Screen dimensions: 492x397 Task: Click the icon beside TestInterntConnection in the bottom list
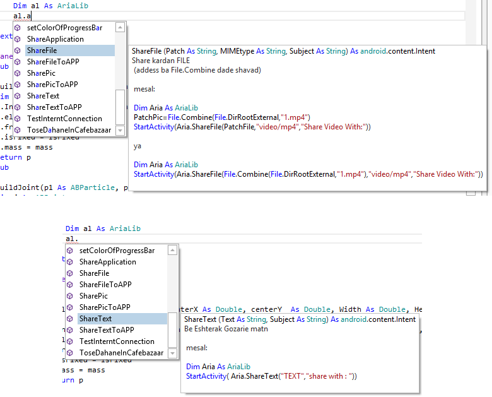70,341
